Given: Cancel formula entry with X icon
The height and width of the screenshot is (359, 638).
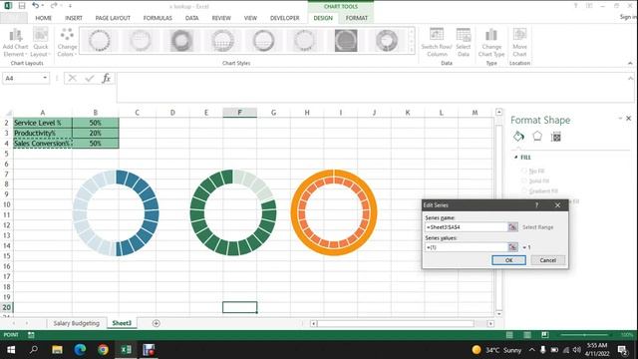Looking at the screenshot, I should pos(73,78).
